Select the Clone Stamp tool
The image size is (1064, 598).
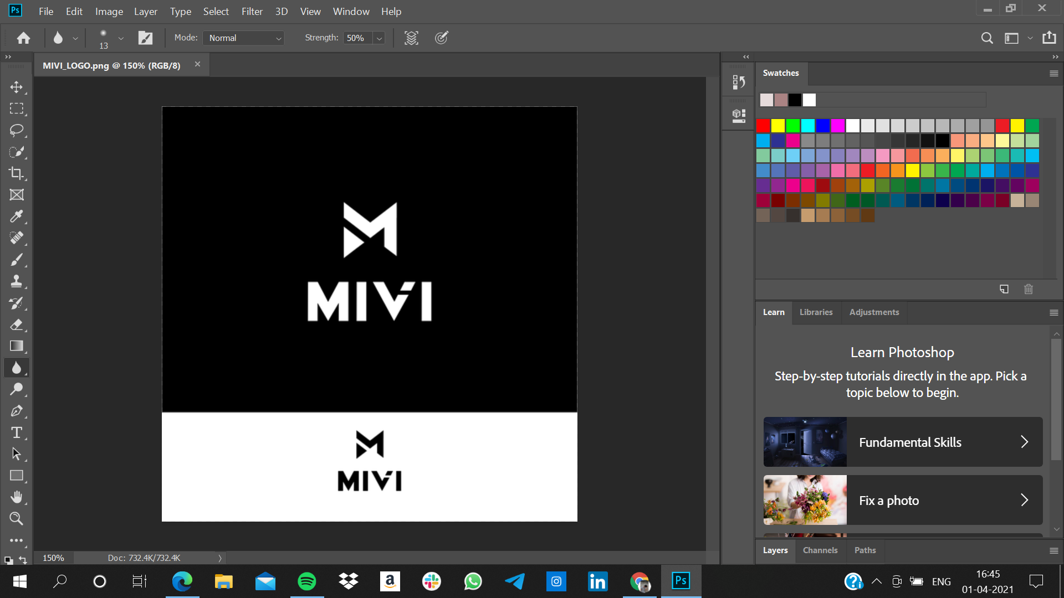[17, 281]
